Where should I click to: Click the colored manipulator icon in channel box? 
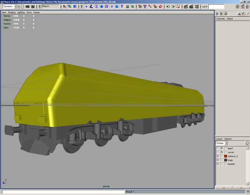pyautogui.click(x=239, y=14)
